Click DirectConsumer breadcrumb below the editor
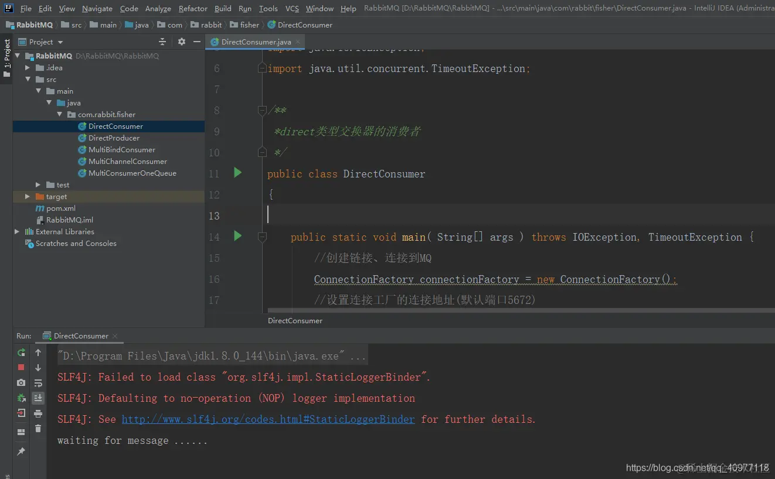 [295, 320]
